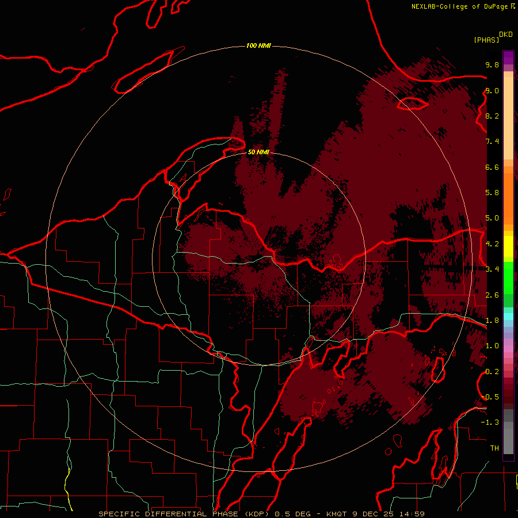The height and width of the screenshot is (518, 518).
Task: Click the 14:59 timestamp in the caption
Action: pos(413,514)
